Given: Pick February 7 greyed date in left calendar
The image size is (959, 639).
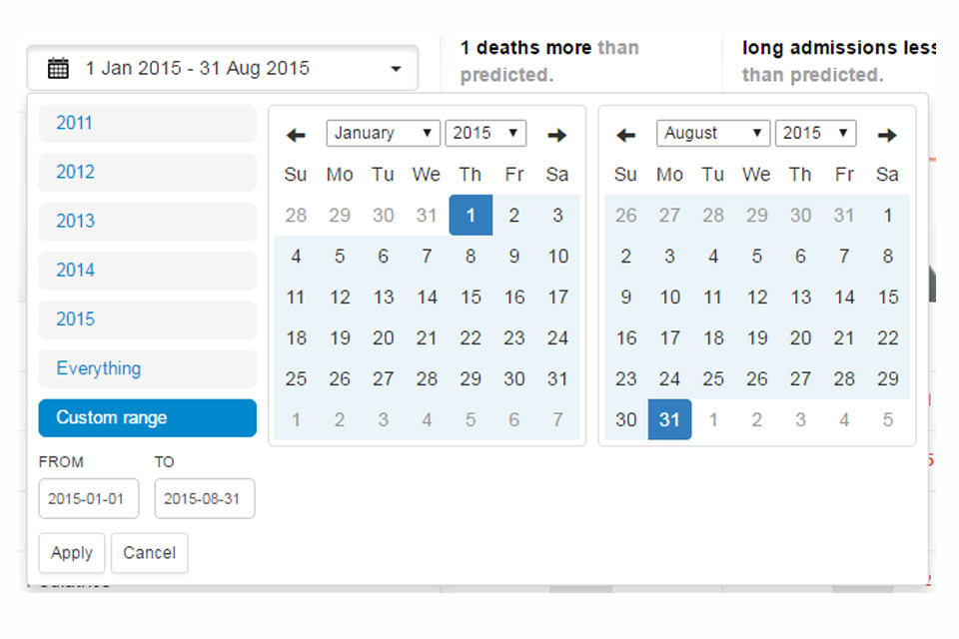Looking at the screenshot, I should [557, 420].
